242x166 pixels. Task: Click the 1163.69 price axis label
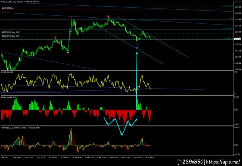click(x=238, y=19)
